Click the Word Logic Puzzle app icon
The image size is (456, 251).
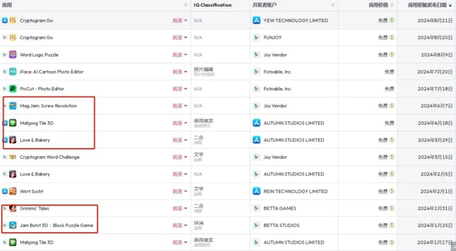tap(13, 54)
